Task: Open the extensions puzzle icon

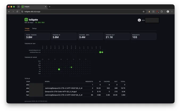Action: [x=162, y=11]
